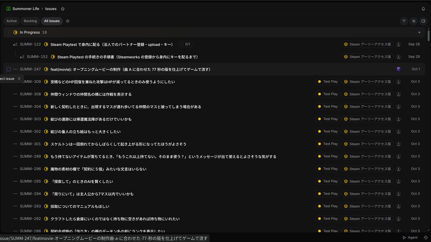This screenshot has height=242, width=431.
Task: Click the no-priority dashes icon on SUMM-304
Action: click(15, 107)
